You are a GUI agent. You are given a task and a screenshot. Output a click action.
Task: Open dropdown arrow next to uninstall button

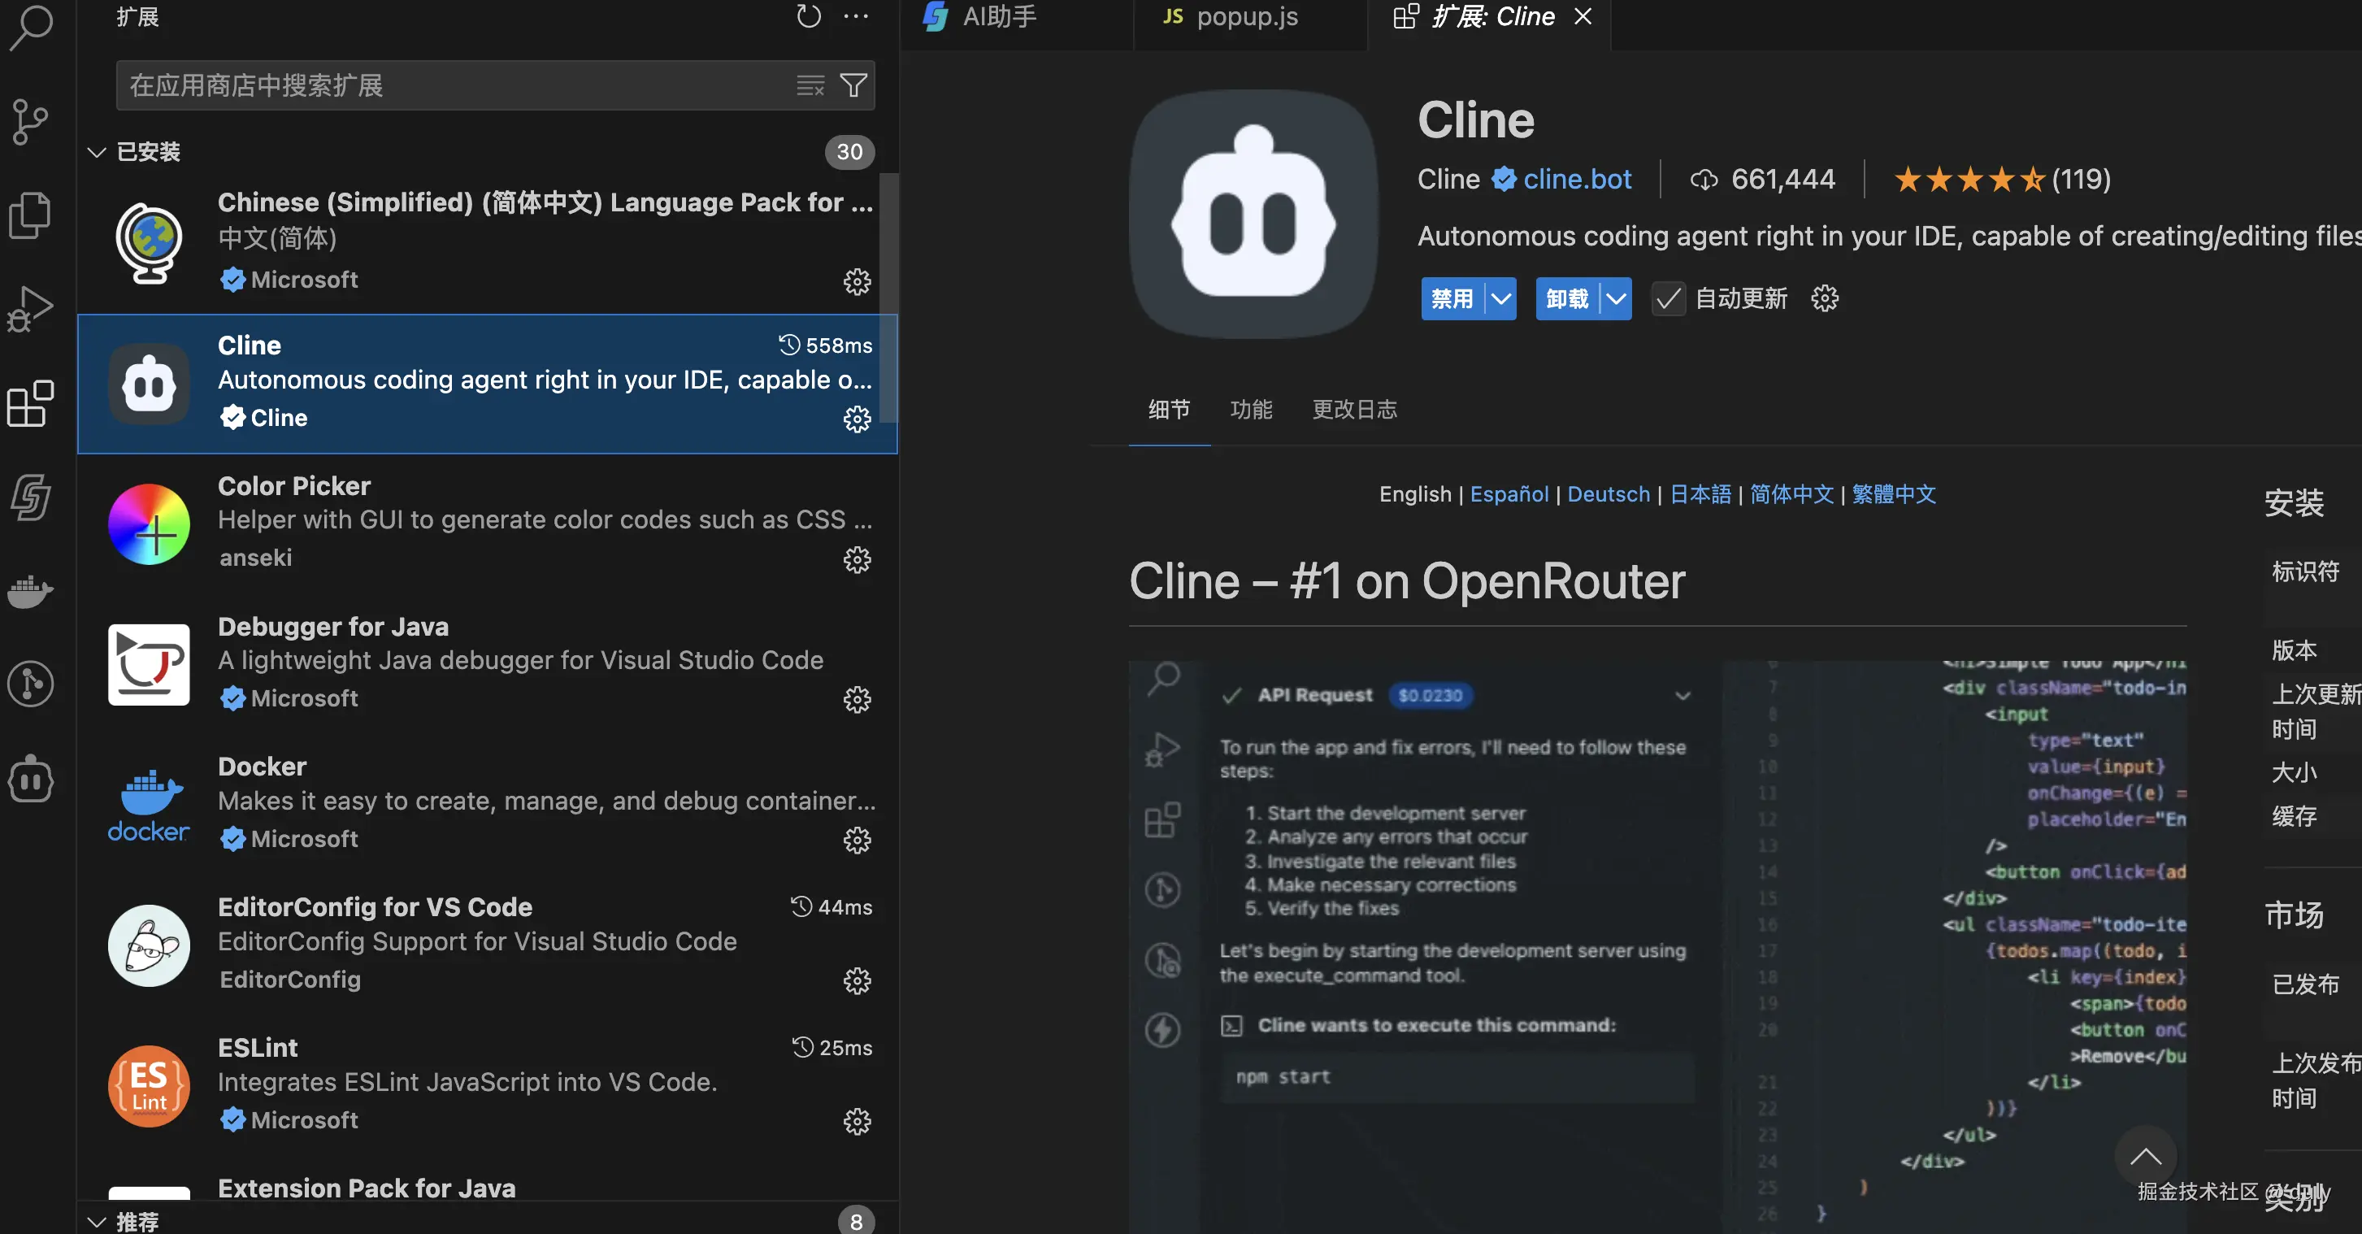1616,299
